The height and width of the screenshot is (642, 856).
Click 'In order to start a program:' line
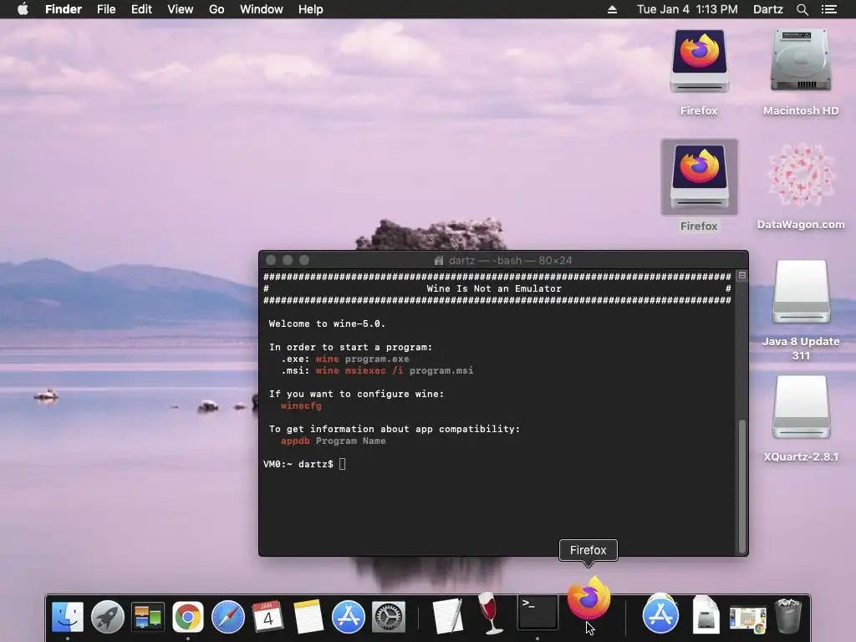pyautogui.click(x=350, y=347)
